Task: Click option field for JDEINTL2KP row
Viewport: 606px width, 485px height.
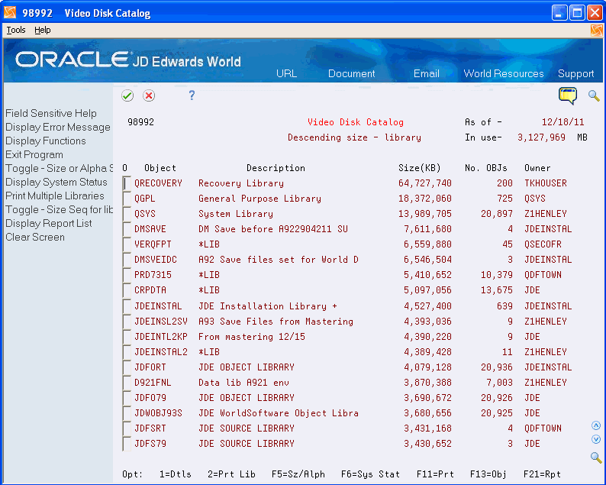Action: click(x=127, y=337)
